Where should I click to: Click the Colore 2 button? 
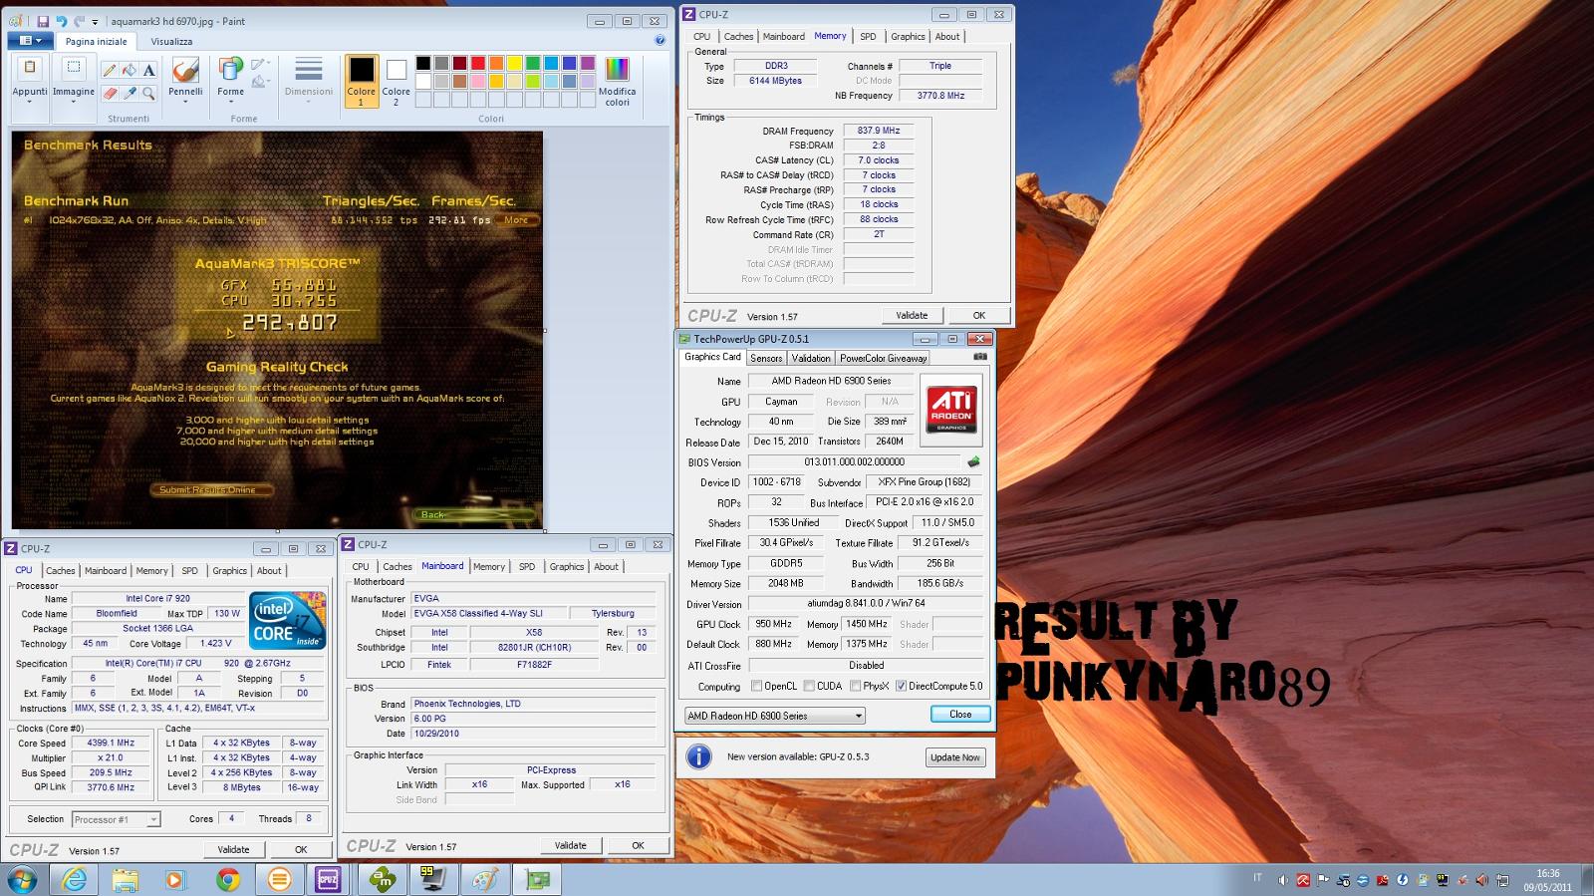397,82
